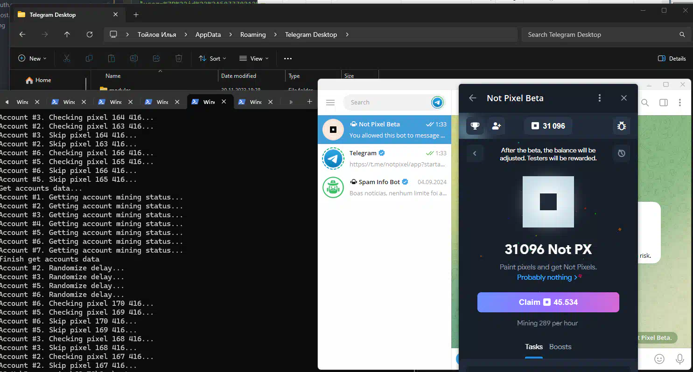693x372 pixels.
Task: Open the Probably nothing link
Action: [x=547, y=277]
